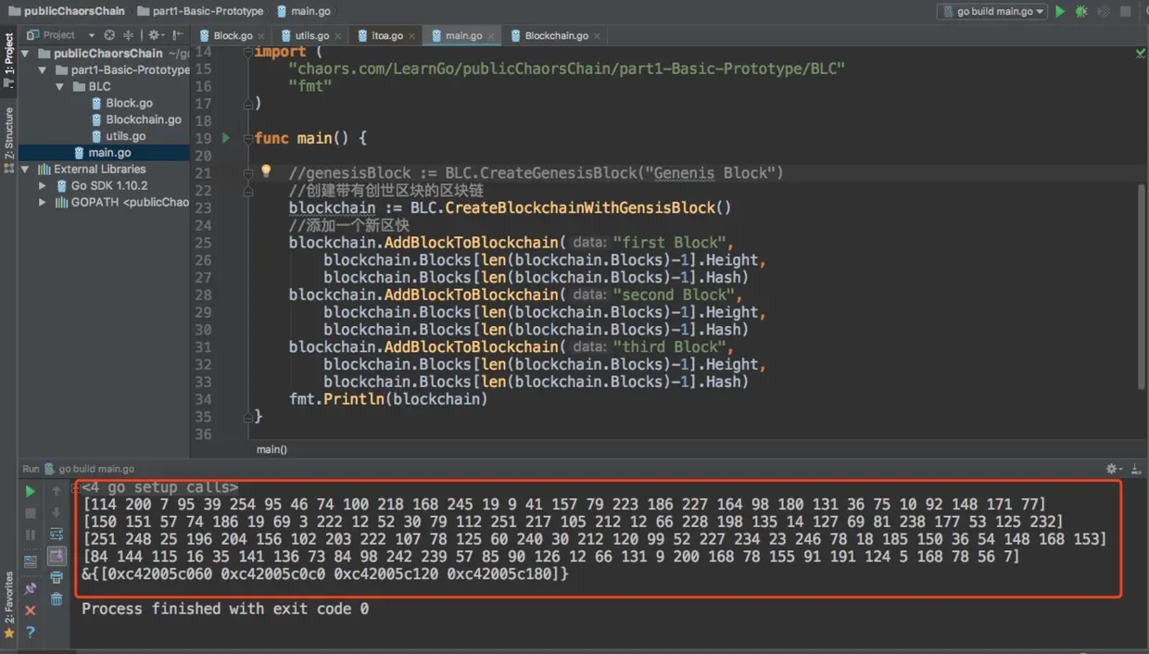1149x654 pixels.
Task: Open Run panel help via the question mark
Action: [31, 632]
